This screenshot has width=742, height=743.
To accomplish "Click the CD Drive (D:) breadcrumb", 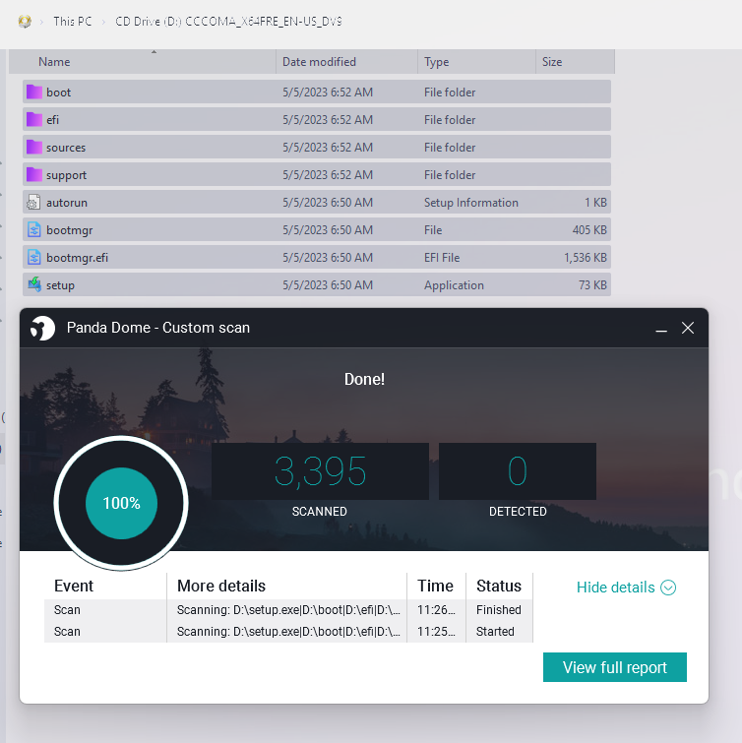I will 228,22.
